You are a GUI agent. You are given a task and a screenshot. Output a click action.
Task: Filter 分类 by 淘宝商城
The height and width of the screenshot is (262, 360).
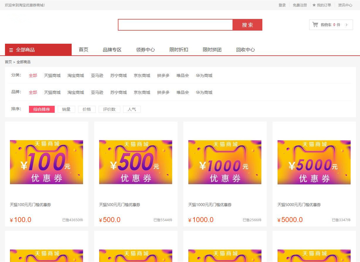point(76,75)
